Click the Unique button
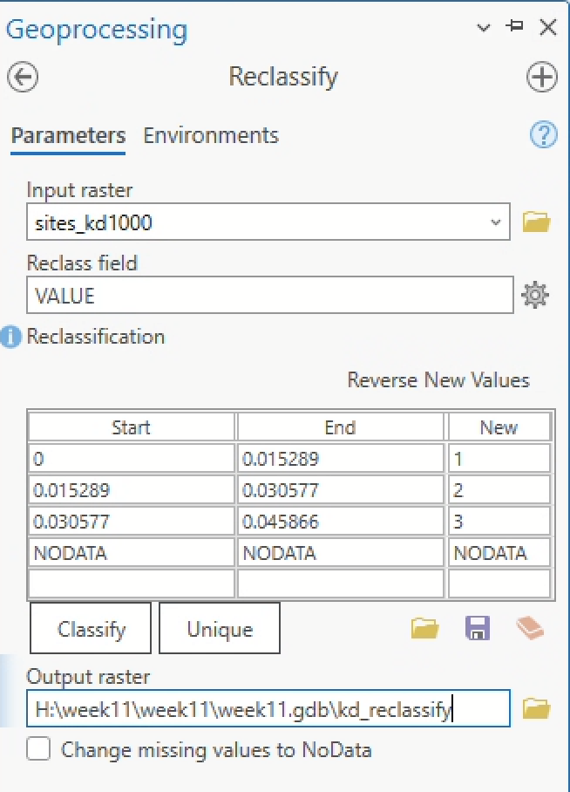The image size is (570, 792). tap(220, 629)
